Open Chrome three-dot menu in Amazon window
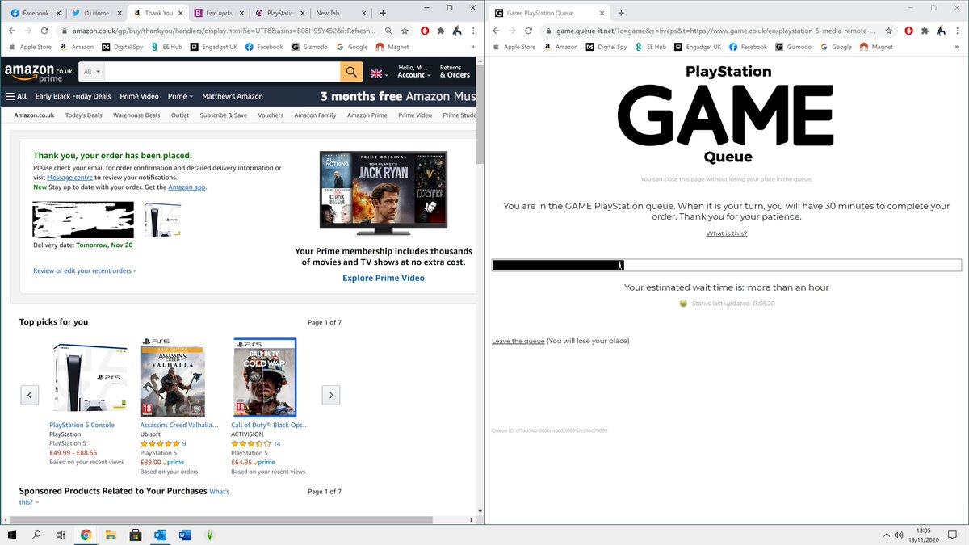The image size is (969, 545). 472,31
